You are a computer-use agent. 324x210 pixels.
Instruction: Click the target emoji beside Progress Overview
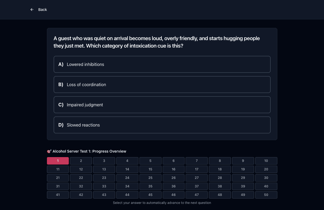click(x=49, y=151)
